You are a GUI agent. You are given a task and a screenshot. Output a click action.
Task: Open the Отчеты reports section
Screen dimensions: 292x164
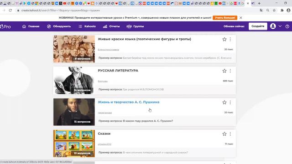[x=111, y=26]
